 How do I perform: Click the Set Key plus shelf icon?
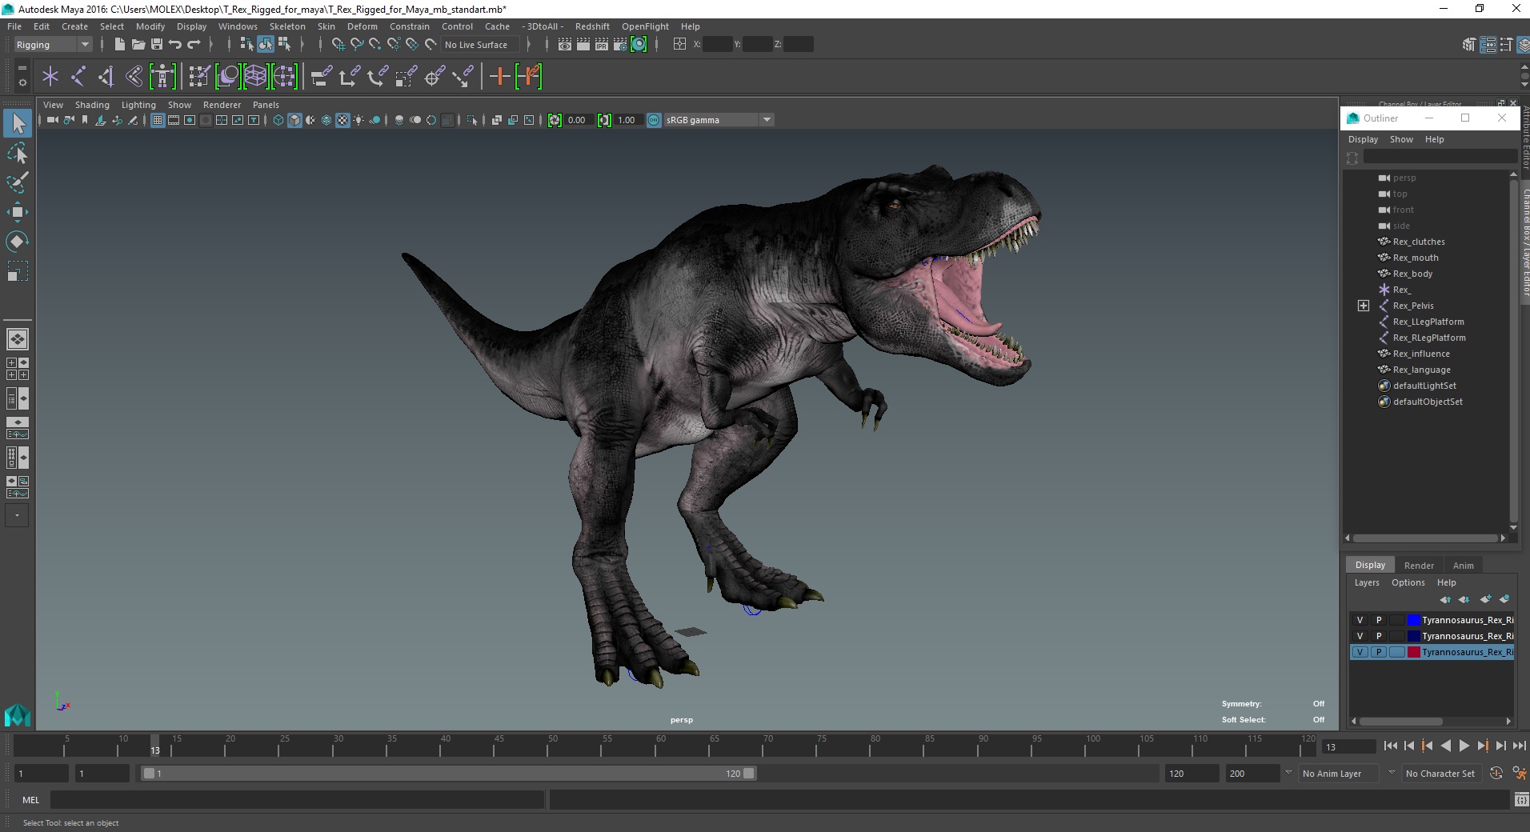click(x=499, y=77)
